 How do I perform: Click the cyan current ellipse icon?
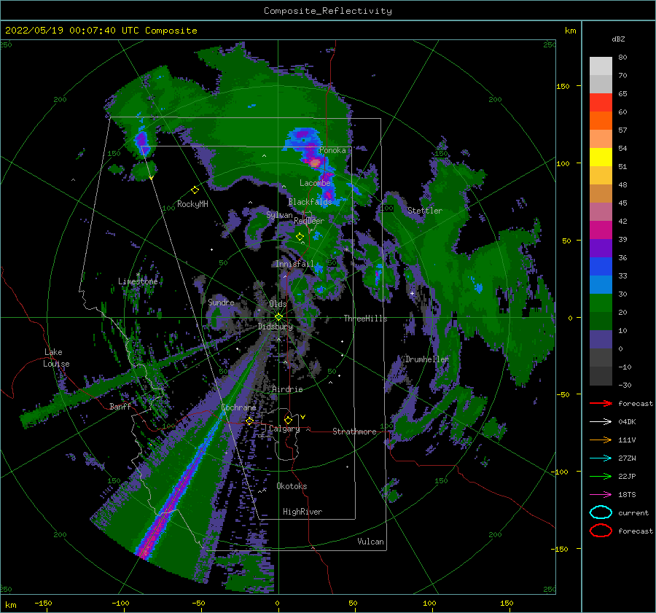[601, 512]
